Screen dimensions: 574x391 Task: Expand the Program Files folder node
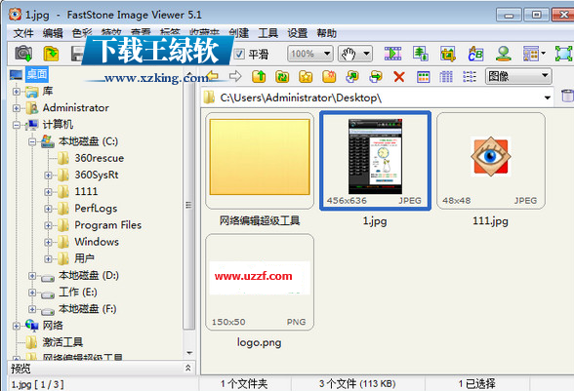coord(48,225)
